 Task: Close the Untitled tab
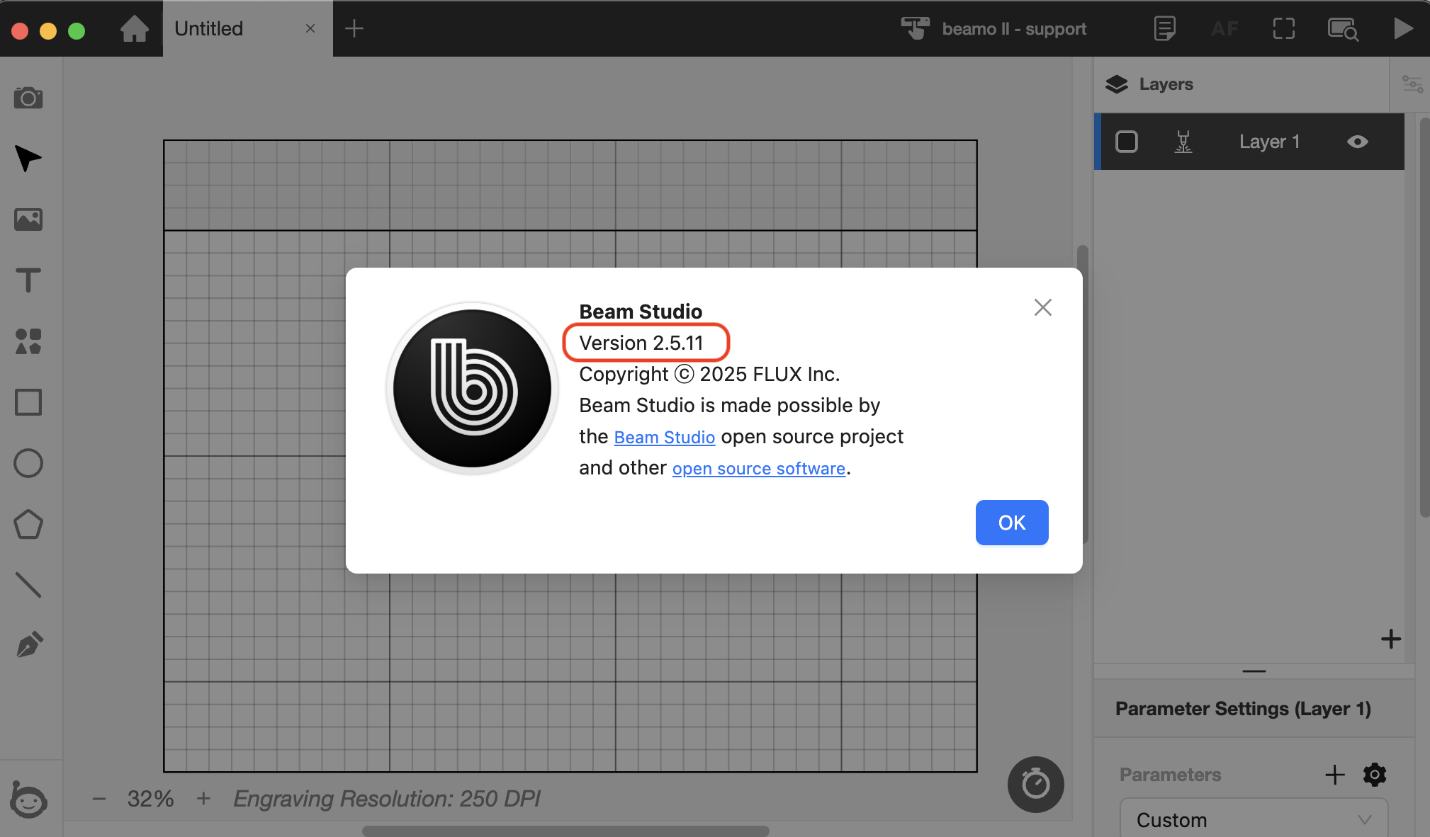(x=310, y=28)
